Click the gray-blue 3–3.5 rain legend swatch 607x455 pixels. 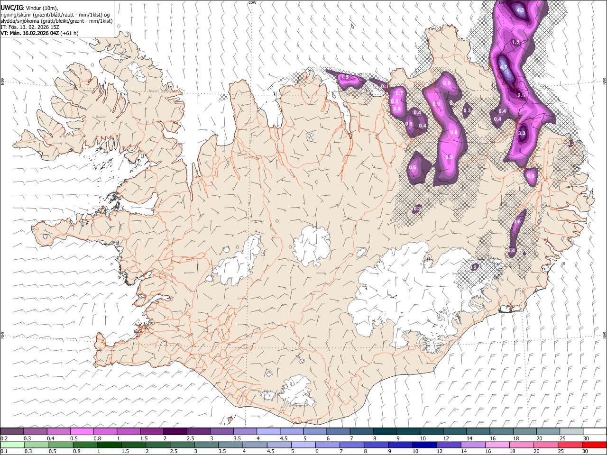click(x=207, y=445)
